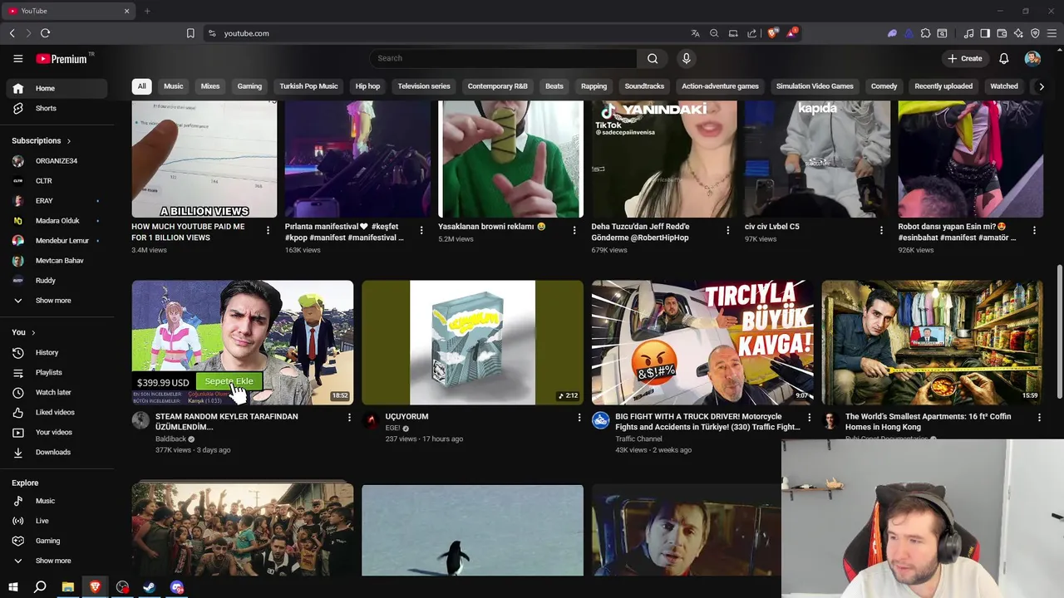Open the A BILLION VIEWS short thumbnail

pyautogui.click(x=204, y=159)
